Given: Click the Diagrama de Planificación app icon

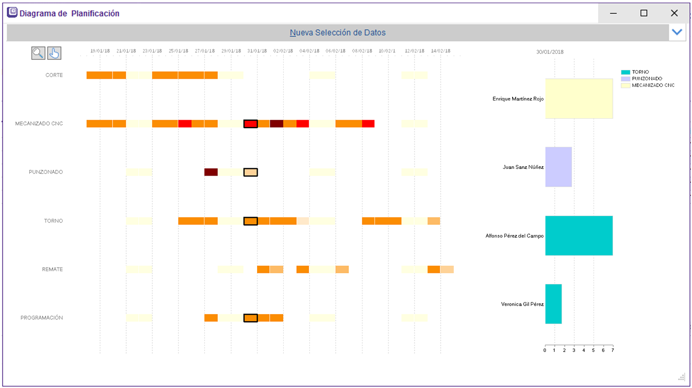Looking at the screenshot, I should (x=12, y=12).
